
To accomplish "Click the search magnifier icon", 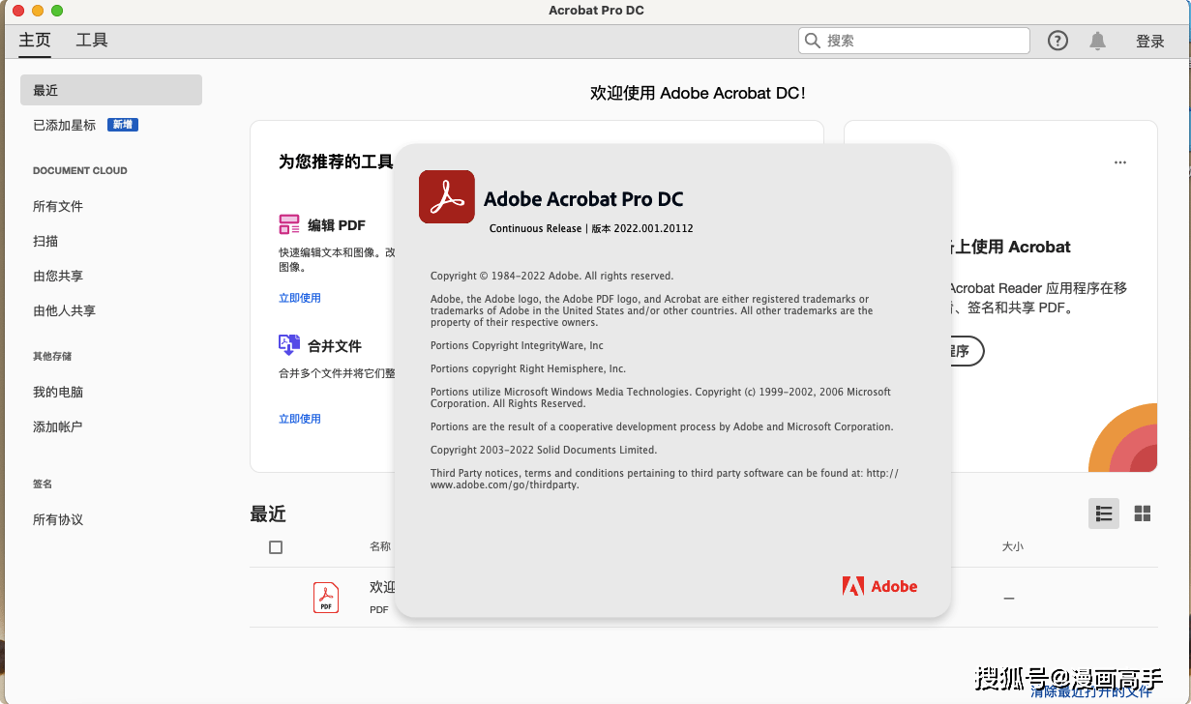I will coord(813,41).
